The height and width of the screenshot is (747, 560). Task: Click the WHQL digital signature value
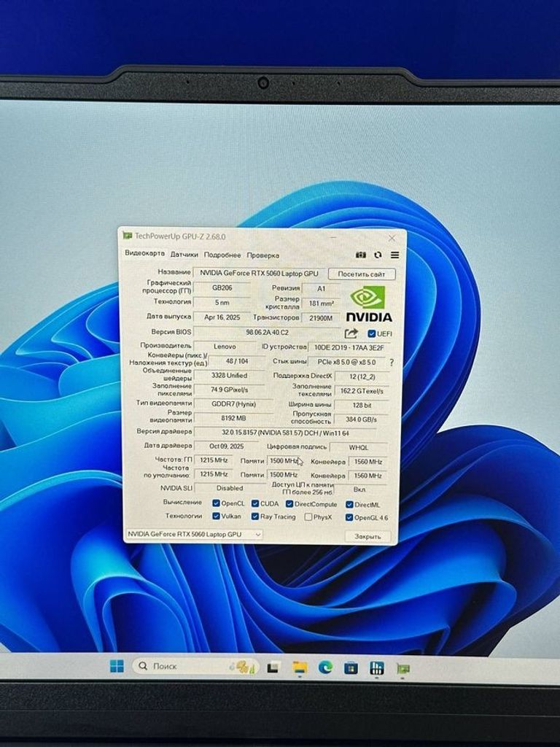pyautogui.click(x=359, y=447)
